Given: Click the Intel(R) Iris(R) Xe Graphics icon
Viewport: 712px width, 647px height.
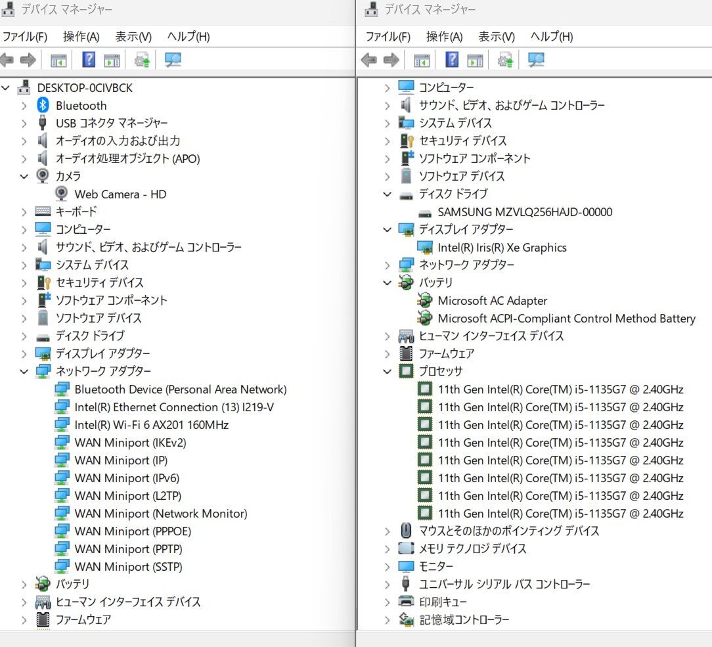Looking at the screenshot, I should (x=424, y=248).
